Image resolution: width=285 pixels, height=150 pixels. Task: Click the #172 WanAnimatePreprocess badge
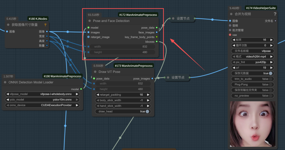138,15
